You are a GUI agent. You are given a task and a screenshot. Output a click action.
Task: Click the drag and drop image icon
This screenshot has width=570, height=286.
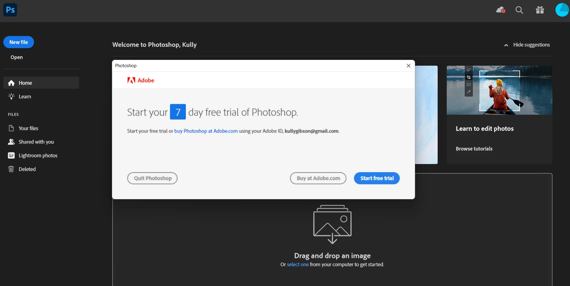(332, 224)
